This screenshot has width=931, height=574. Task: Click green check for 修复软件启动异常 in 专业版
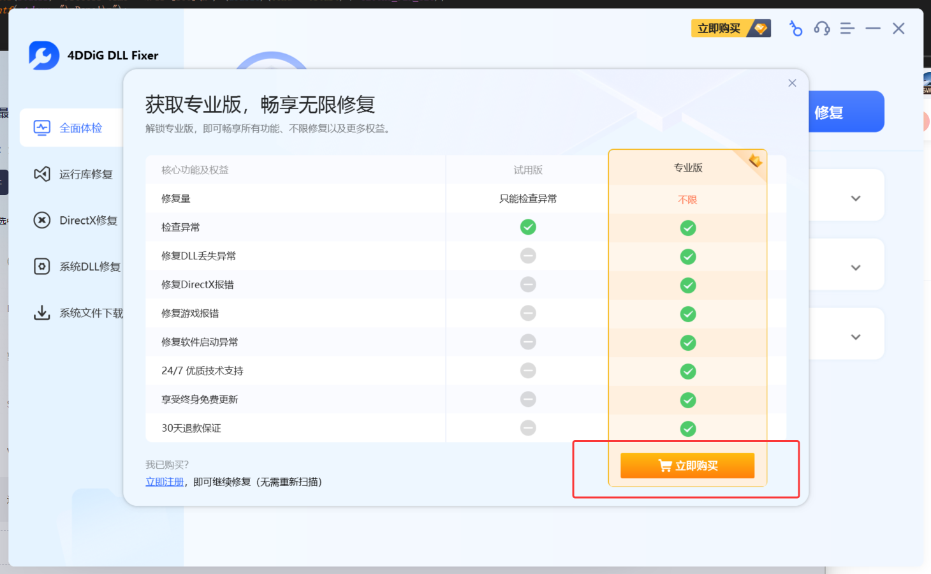click(688, 342)
